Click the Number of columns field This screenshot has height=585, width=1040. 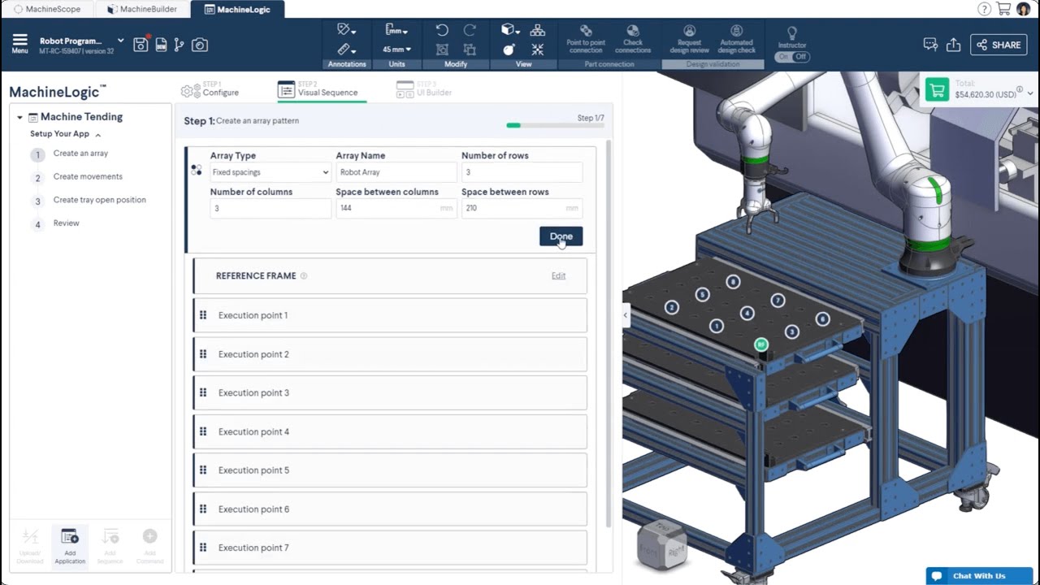point(271,208)
